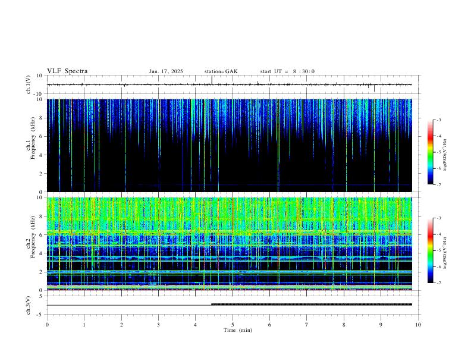Viewport: 471px width, 364px height.
Task: Click time-axis tick label "2"
Action: tap(121, 325)
